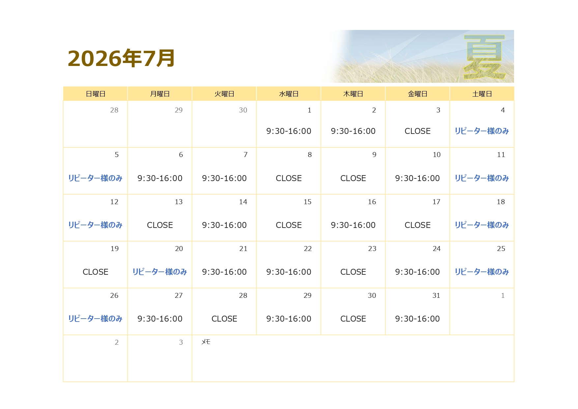Select date number 15
This screenshot has height=409, width=578.
click(x=307, y=202)
